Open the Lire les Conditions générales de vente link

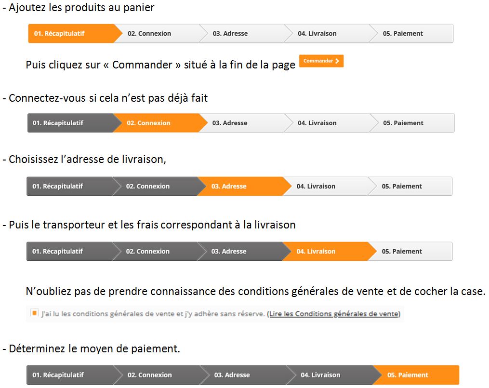click(x=334, y=314)
